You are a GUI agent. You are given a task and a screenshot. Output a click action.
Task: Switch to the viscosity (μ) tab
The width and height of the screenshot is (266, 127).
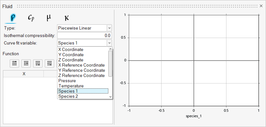49,18
